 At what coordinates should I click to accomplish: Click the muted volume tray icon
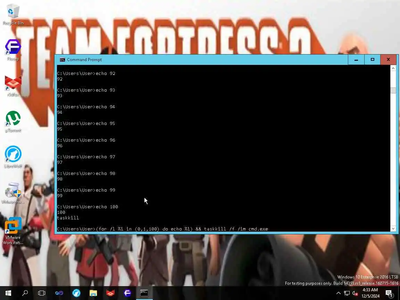click(355, 293)
